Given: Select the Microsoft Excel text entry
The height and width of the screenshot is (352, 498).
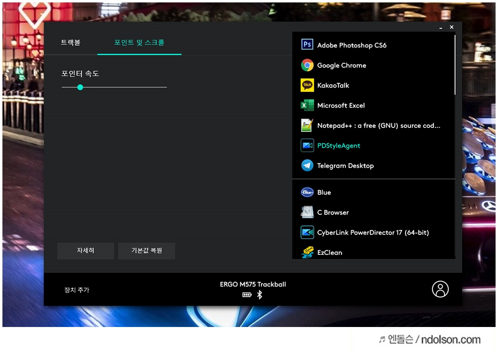Looking at the screenshot, I should point(341,105).
